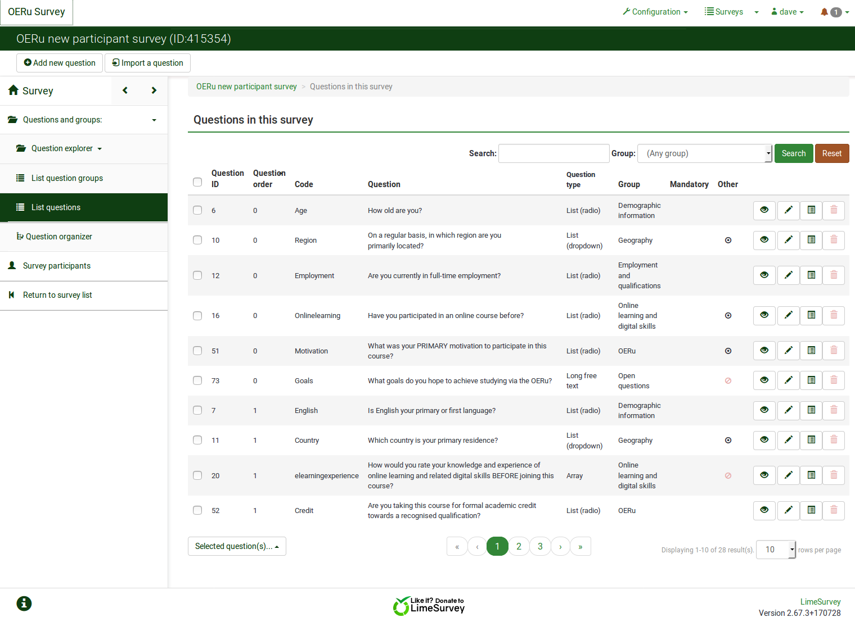This screenshot has height=617, width=855.
Task: Open Survey participants
Action: (84, 266)
